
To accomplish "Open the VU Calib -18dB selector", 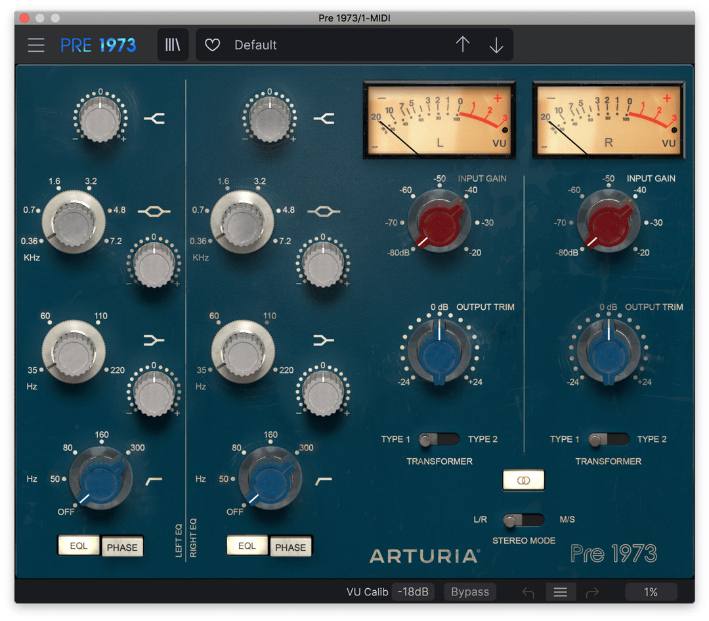I will pos(413,591).
